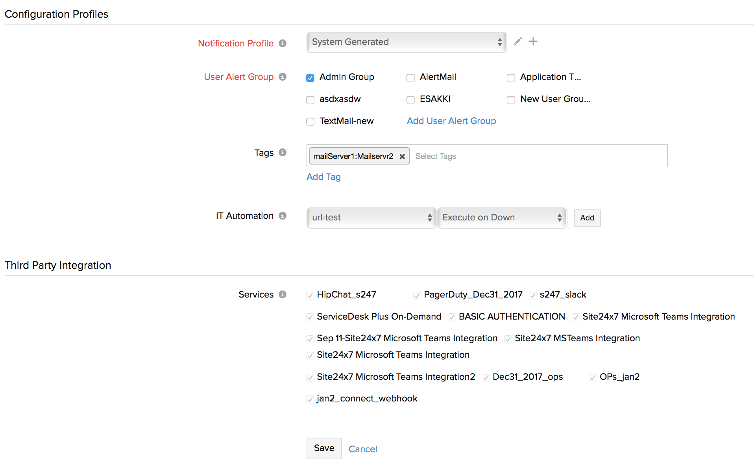
Task: Expand the url-test automation dropdown
Action: (371, 218)
